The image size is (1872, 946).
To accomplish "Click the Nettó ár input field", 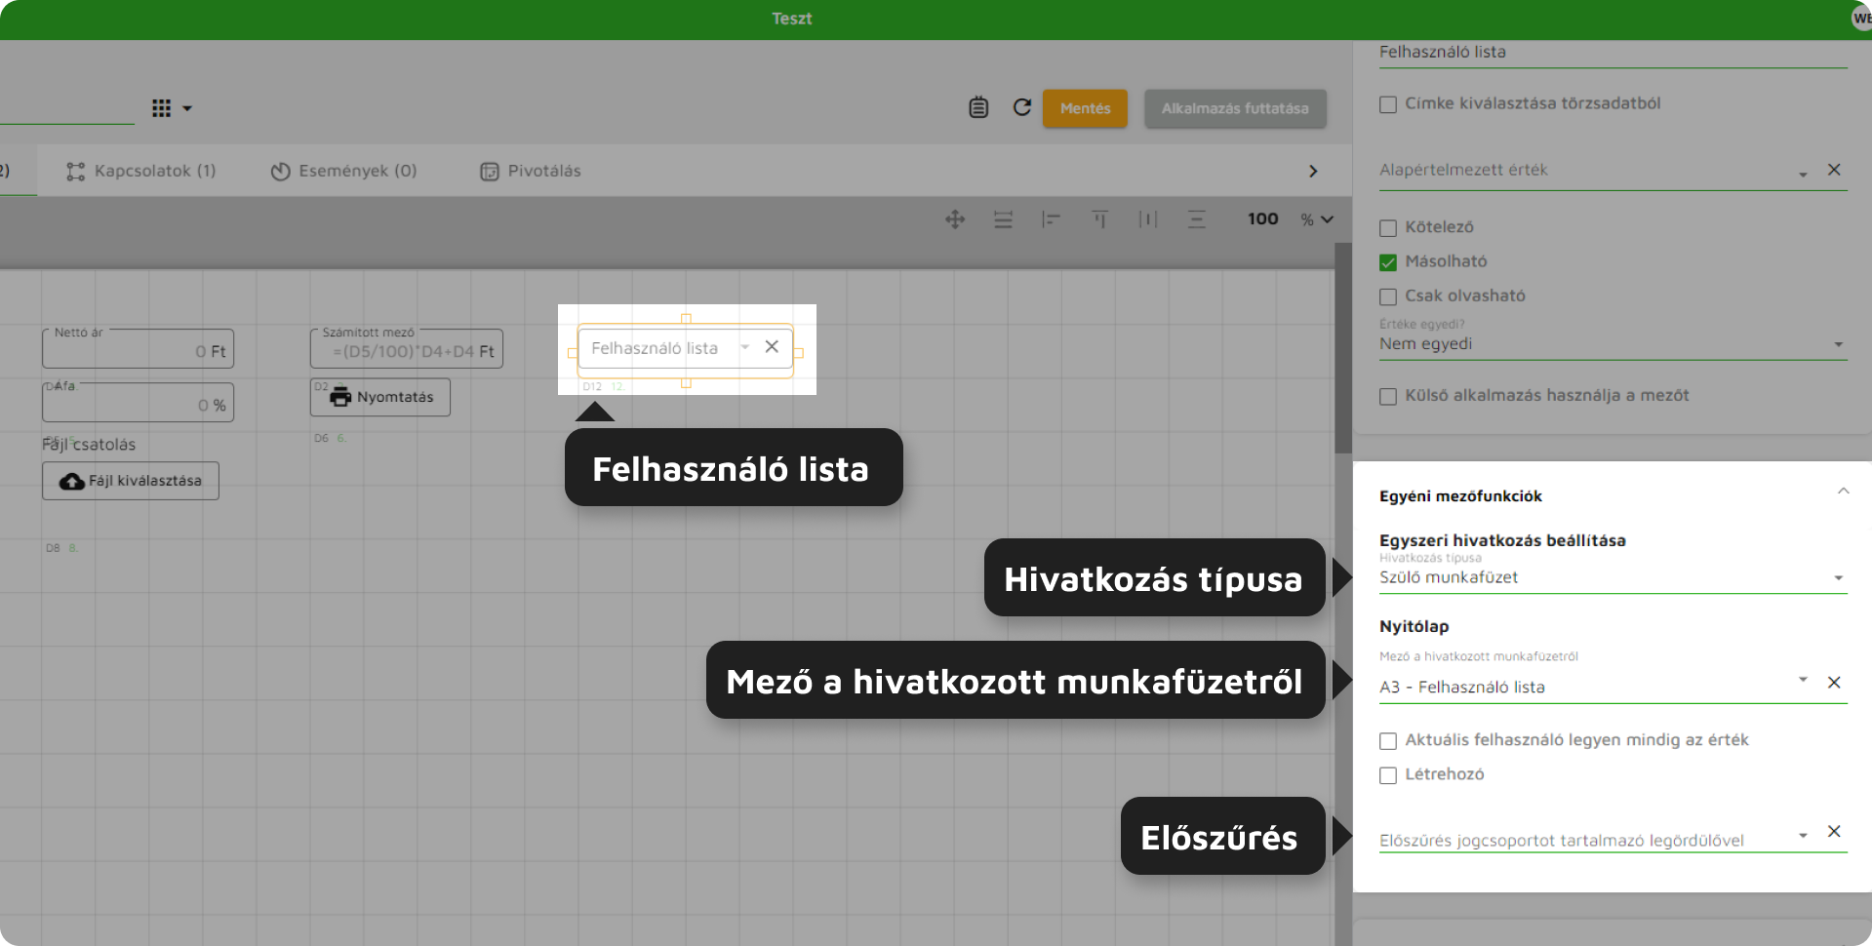I will [x=138, y=349].
